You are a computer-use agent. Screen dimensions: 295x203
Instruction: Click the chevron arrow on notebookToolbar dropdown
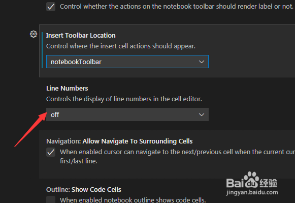pos(202,62)
